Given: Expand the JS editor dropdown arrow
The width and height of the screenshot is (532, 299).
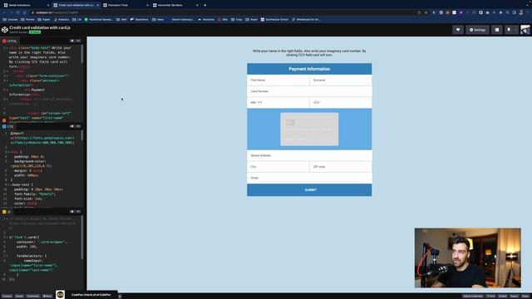Looking at the screenshot, I should (x=78, y=211).
